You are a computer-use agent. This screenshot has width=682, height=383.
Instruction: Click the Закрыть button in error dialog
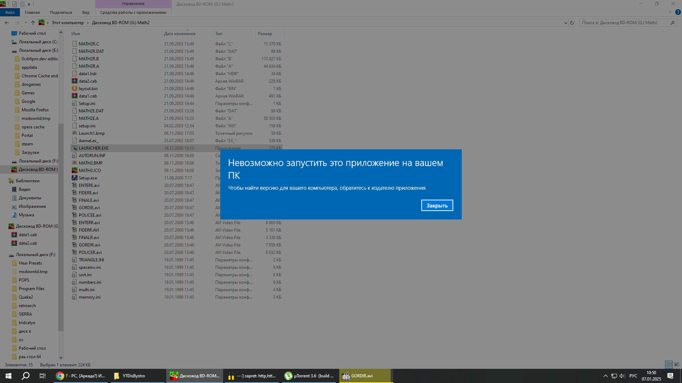click(437, 205)
